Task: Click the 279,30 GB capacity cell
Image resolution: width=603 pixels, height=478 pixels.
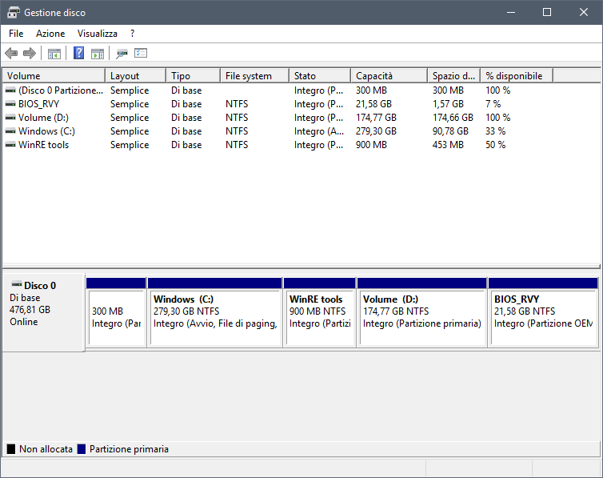Action: (x=376, y=131)
